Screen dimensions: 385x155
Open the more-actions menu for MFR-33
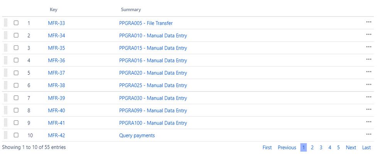click(368, 22)
